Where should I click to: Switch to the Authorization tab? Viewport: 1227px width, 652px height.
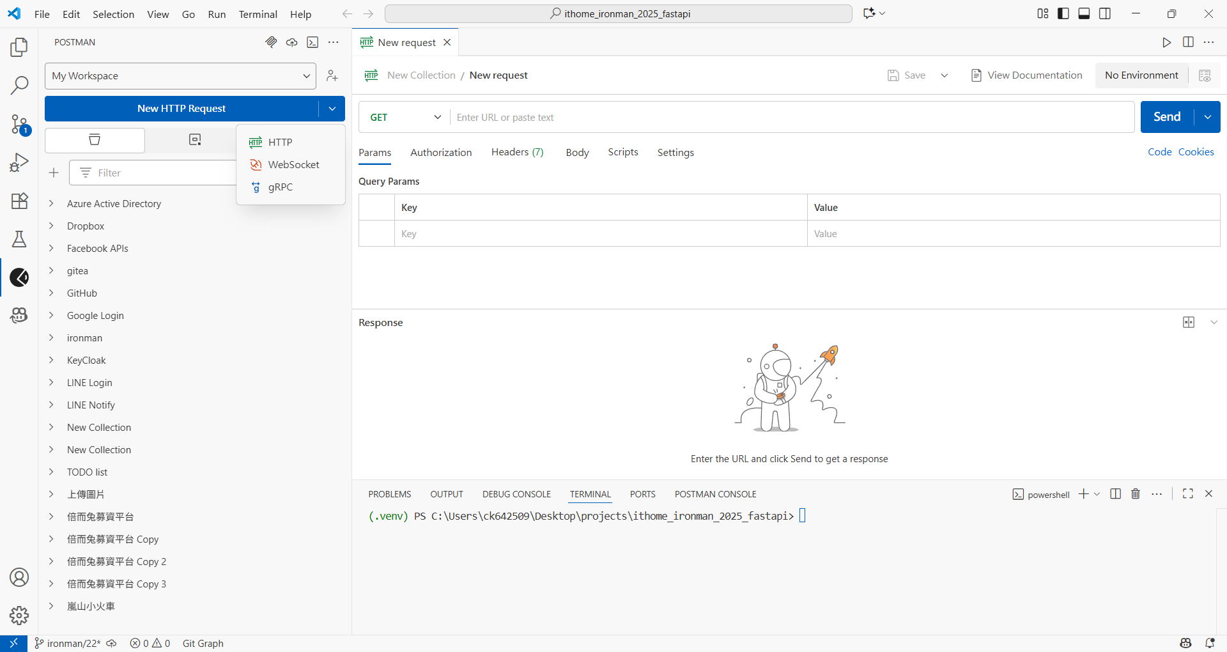(x=441, y=153)
